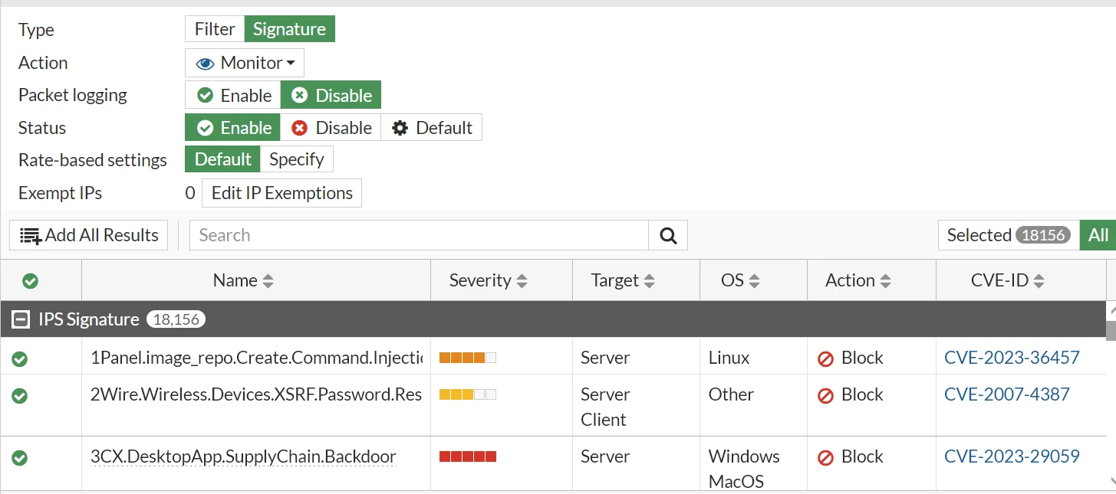The height and width of the screenshot is (494, 1116).
Task: Click Edit IP Exemptions button
Action: (281, 193)
